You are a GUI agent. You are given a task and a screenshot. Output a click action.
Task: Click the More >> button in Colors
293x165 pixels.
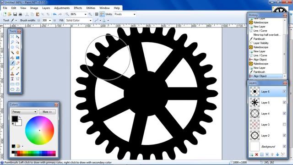(47, 112)
